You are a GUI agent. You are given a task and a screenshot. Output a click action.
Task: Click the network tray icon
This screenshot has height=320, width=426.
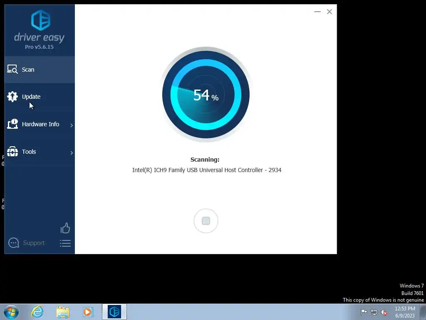coord(374,312)
